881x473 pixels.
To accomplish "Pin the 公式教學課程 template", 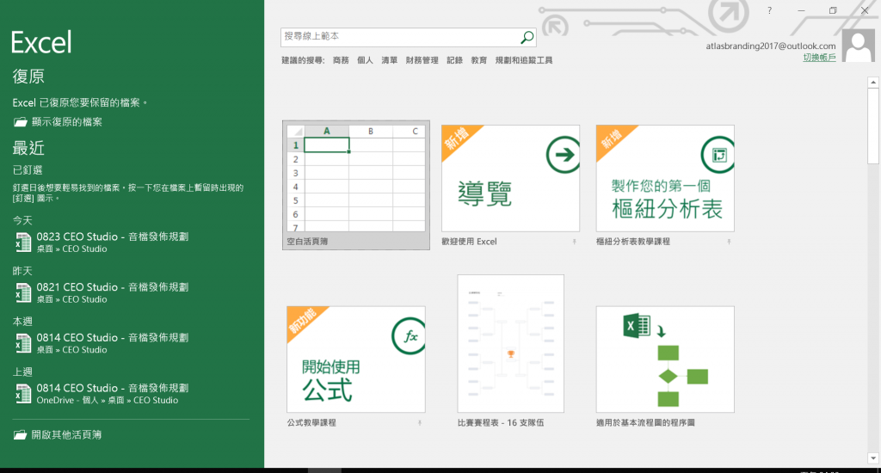I will [x=420, y=423].
